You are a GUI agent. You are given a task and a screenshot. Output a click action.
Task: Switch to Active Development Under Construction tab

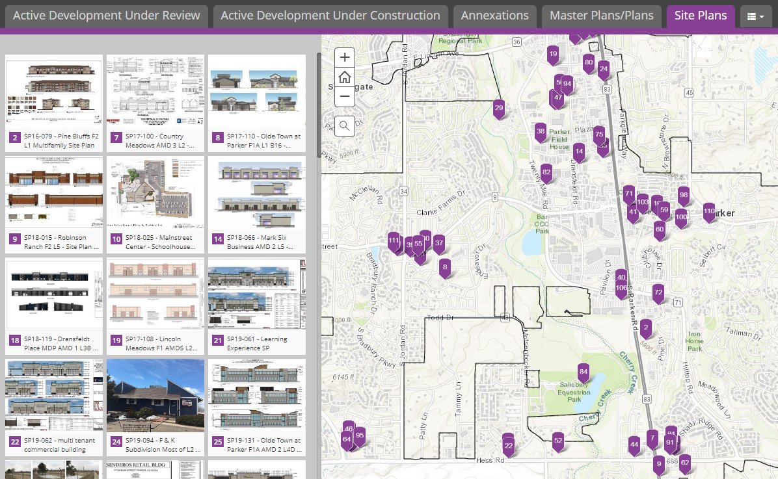pos(330,16)
